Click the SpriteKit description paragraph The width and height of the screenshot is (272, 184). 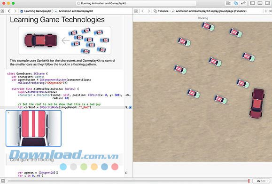62,63
